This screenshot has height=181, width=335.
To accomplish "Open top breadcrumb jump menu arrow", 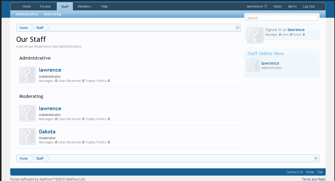I will (237, 27).
